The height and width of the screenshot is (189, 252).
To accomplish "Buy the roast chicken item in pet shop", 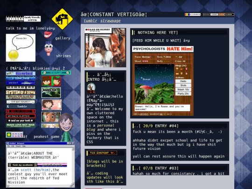I will 182,69.
